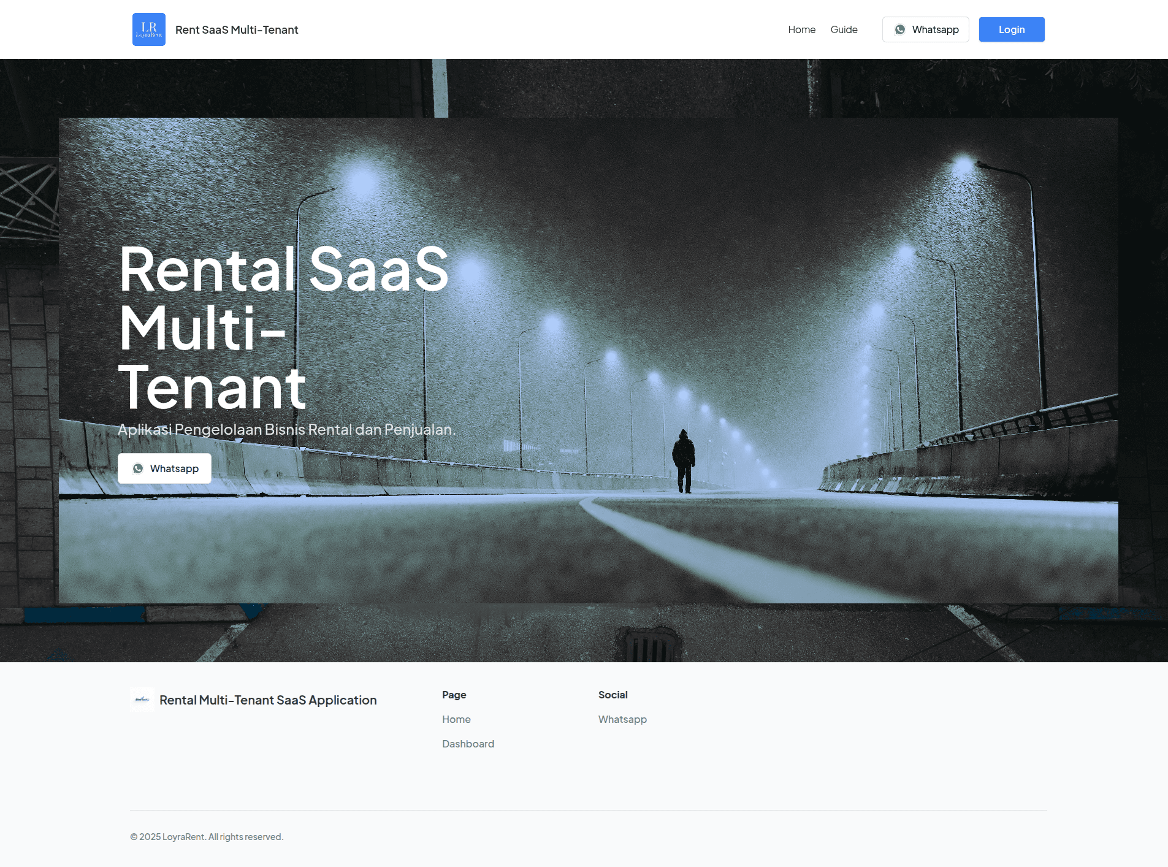Click the WhatsApp icon in the hero button
The image size is (1168, 867).
[139, 468]
